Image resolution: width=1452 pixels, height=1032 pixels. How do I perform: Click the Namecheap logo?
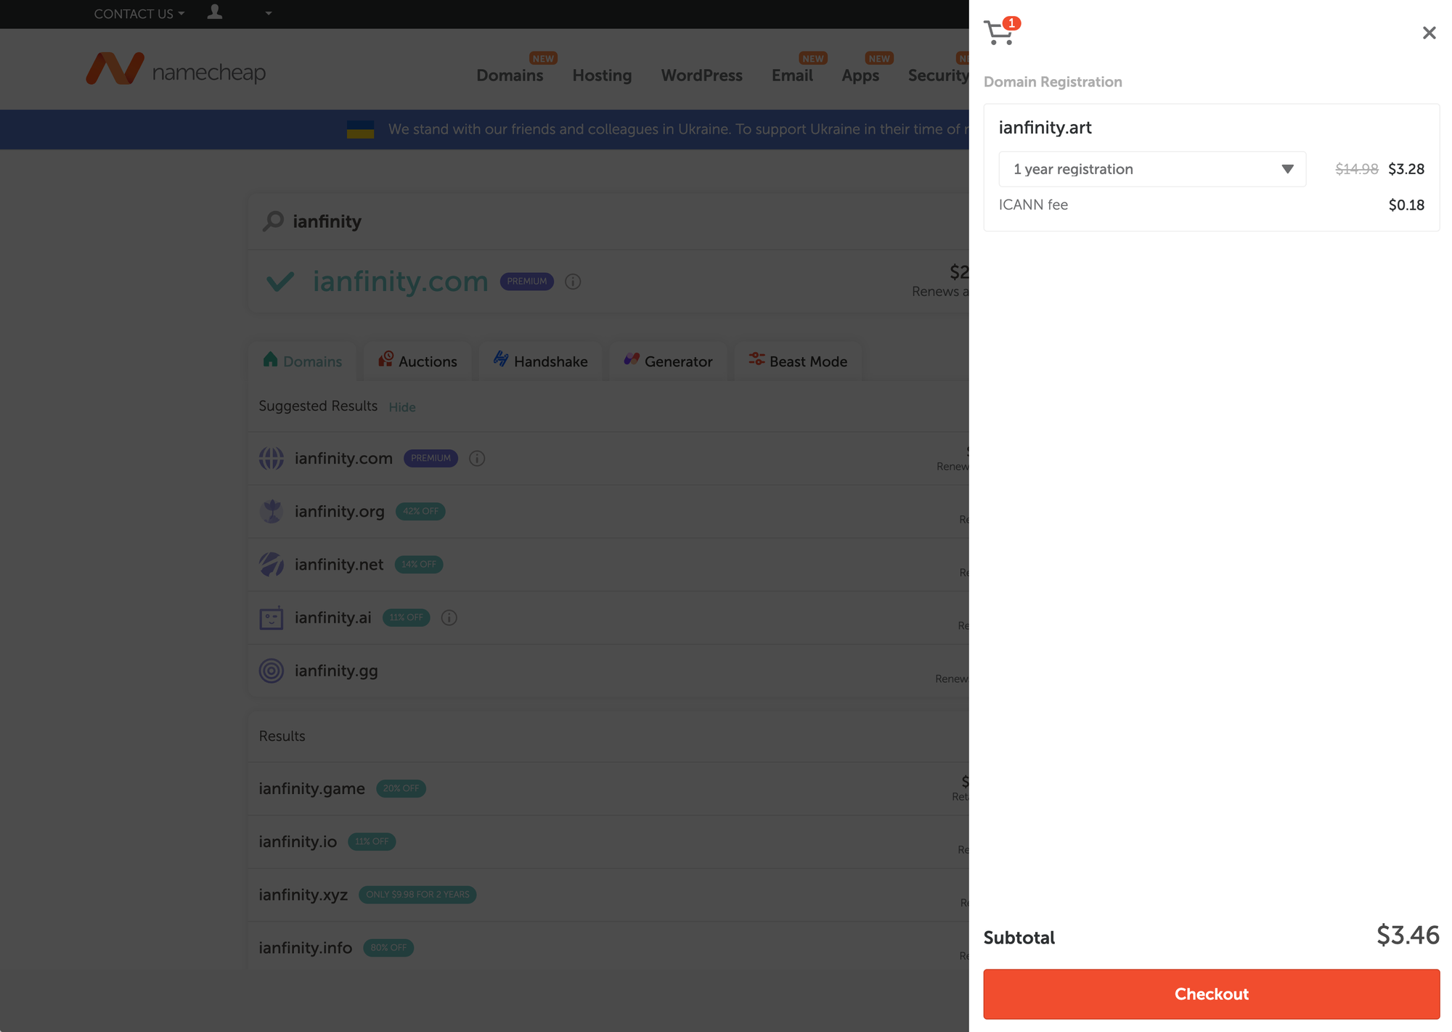click(x=176, y=70)
